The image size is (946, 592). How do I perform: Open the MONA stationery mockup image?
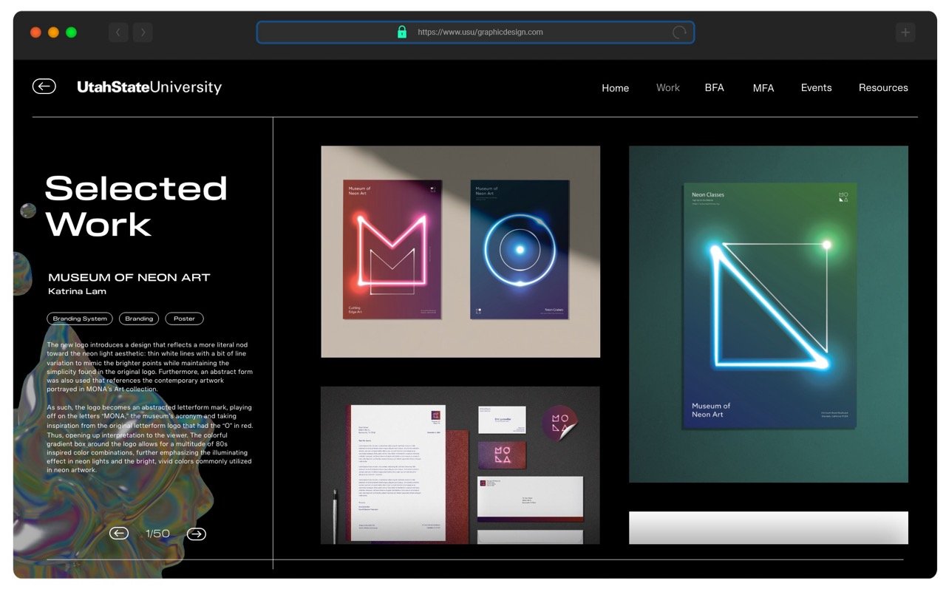click(x=460, y=465)
